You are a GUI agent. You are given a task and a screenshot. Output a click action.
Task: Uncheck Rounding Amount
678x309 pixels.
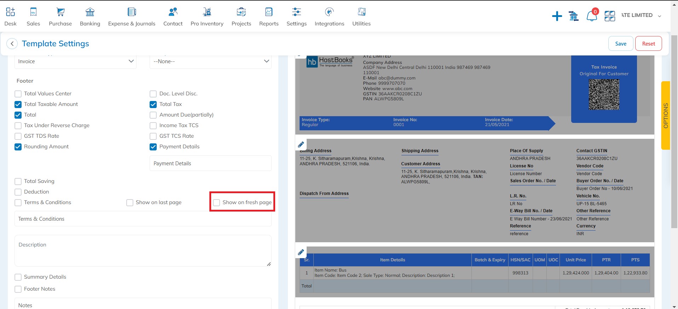18,147
